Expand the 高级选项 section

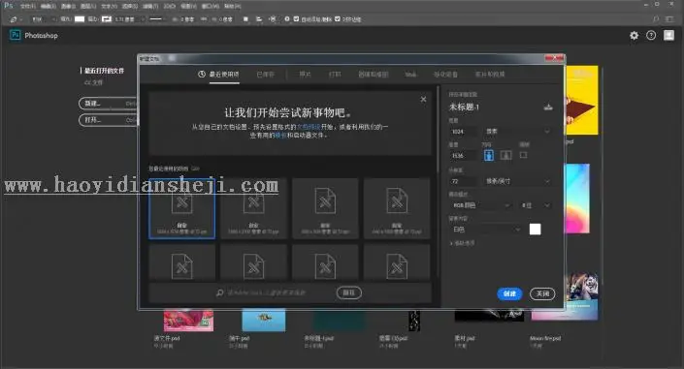(462, 243)
